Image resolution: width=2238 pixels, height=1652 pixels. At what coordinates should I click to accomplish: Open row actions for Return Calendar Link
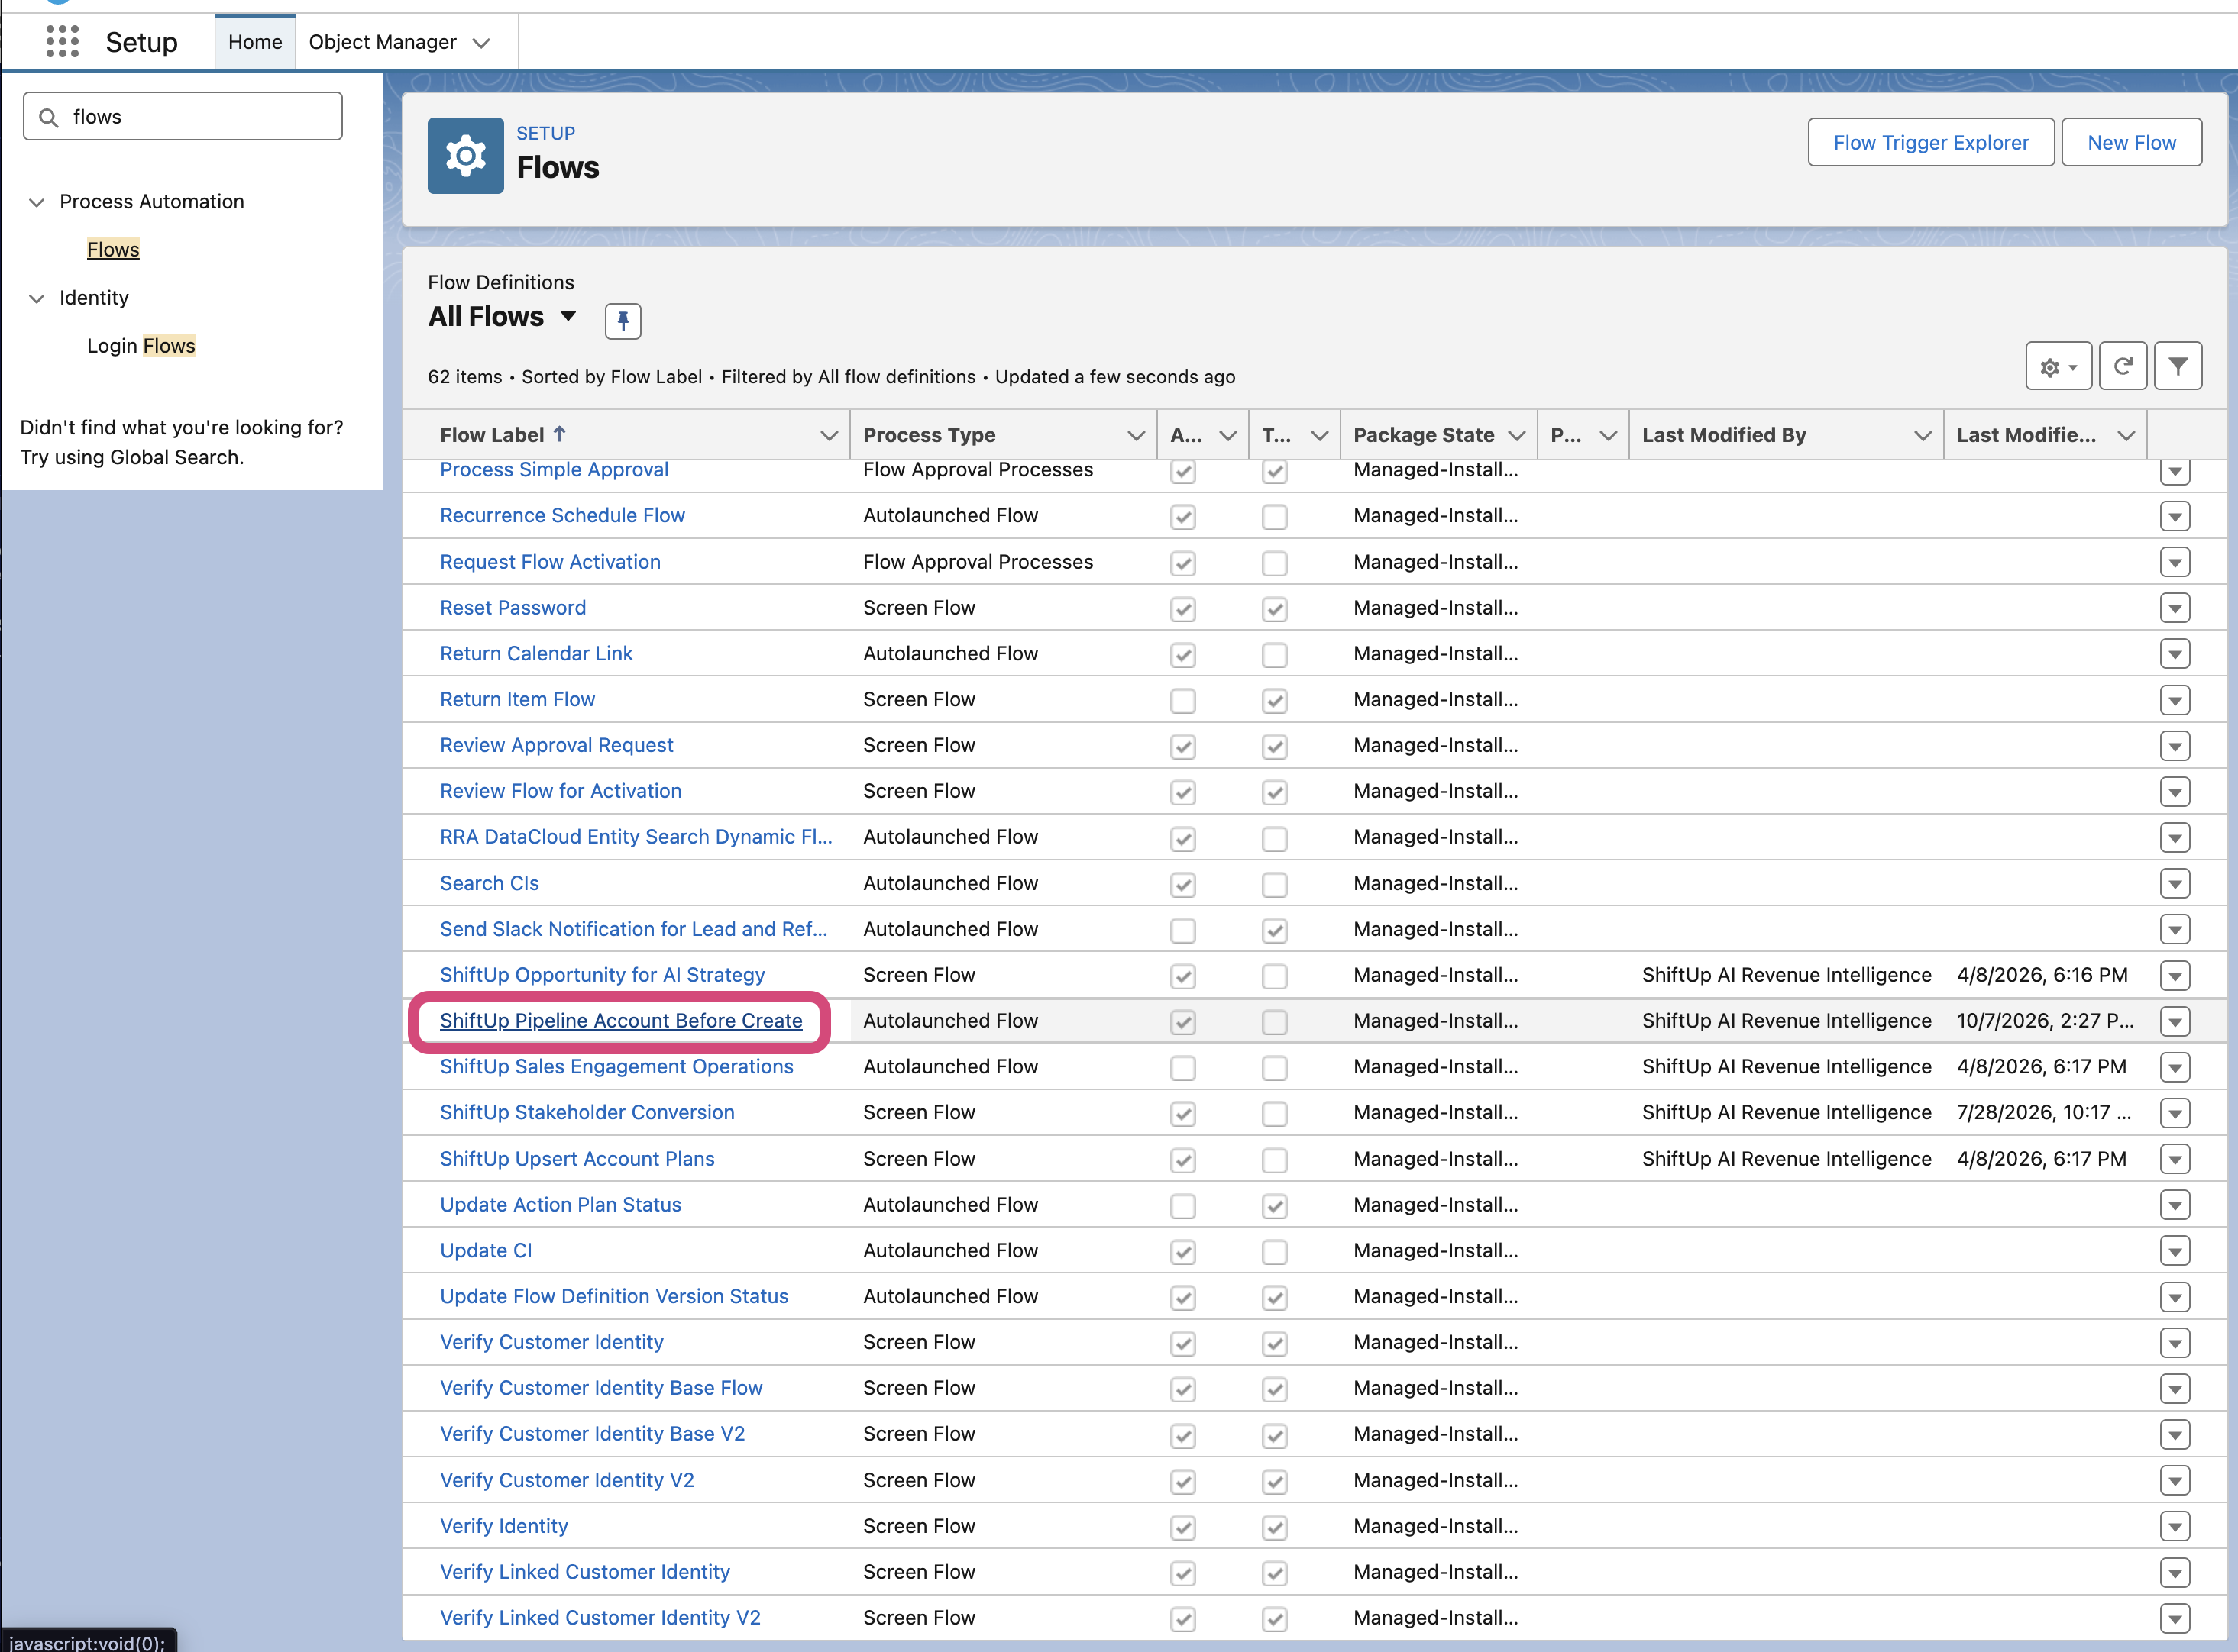point(2175,654)
